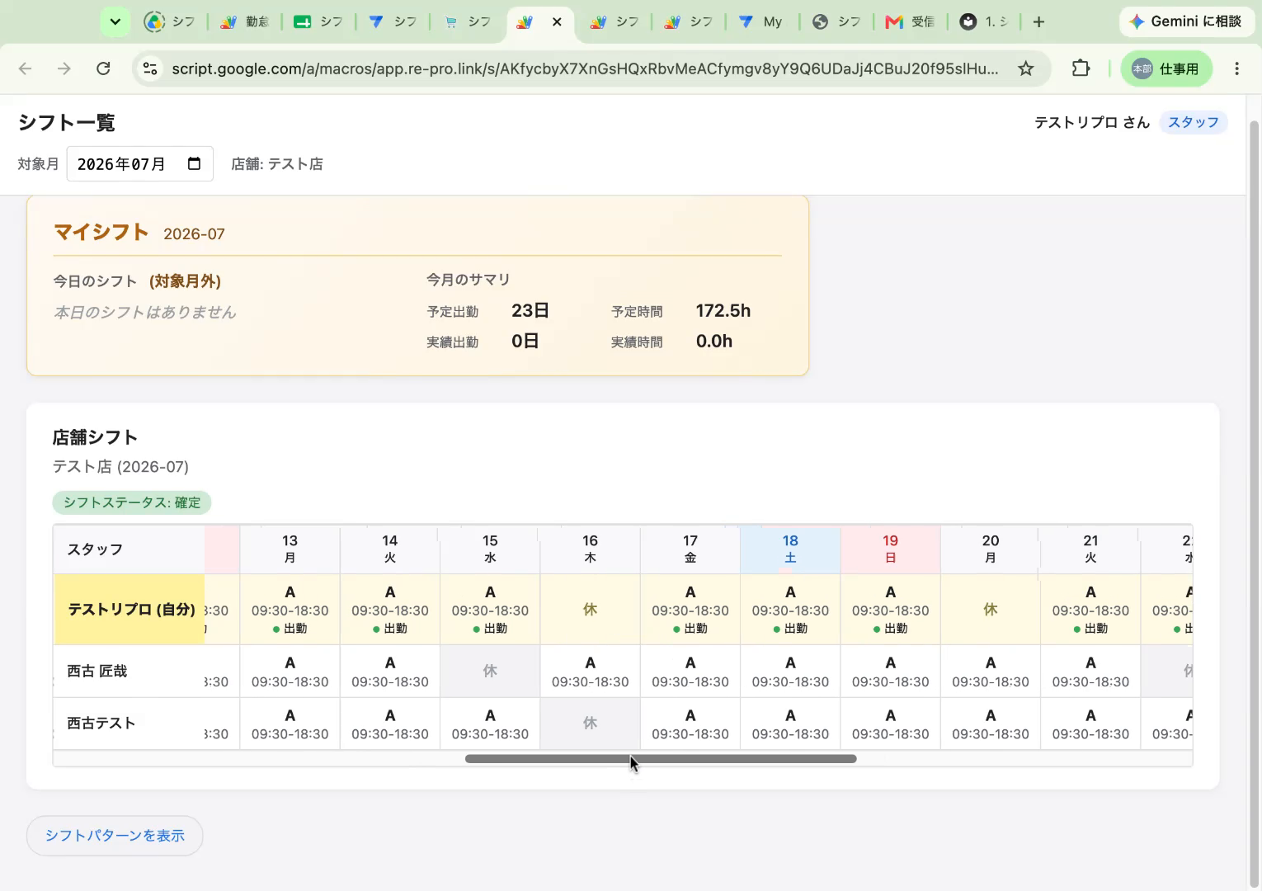
Task: Click the シフトステータス: 確定 badge
Action: (132, 502)
